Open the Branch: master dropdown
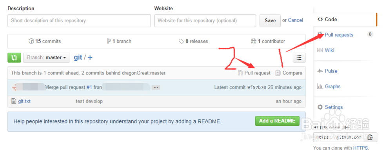The height and width of the screenshot is (150, 392). 47,58
